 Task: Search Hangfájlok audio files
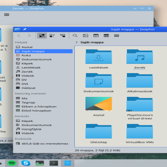click(44, 129)
